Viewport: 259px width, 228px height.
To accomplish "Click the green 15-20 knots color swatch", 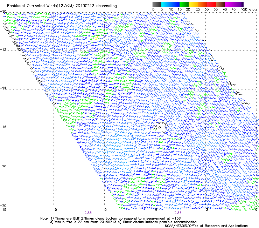I will click(x=184, y=4).
